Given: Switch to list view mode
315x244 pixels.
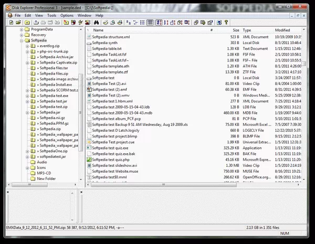Looking at the screenshot, I should [143, 23].
